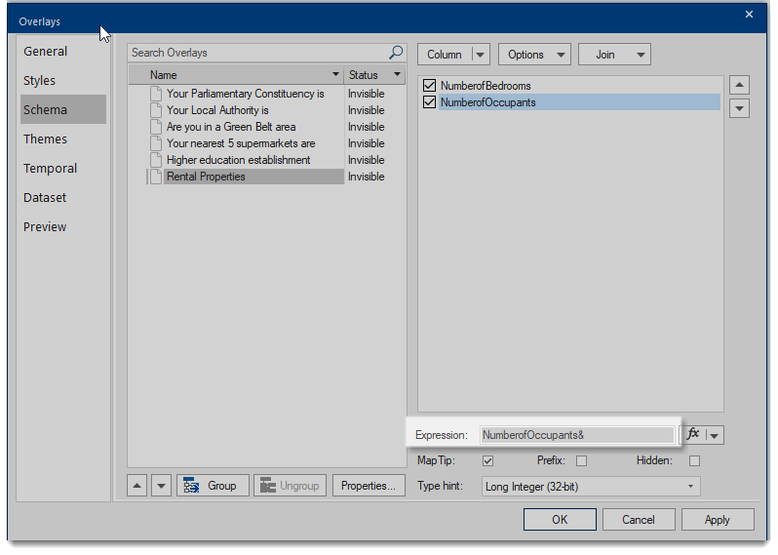Image resolution: width=778 pixels, height=555 pixels.
Task: Switch to the Themes tab
Action: point(46,139)
